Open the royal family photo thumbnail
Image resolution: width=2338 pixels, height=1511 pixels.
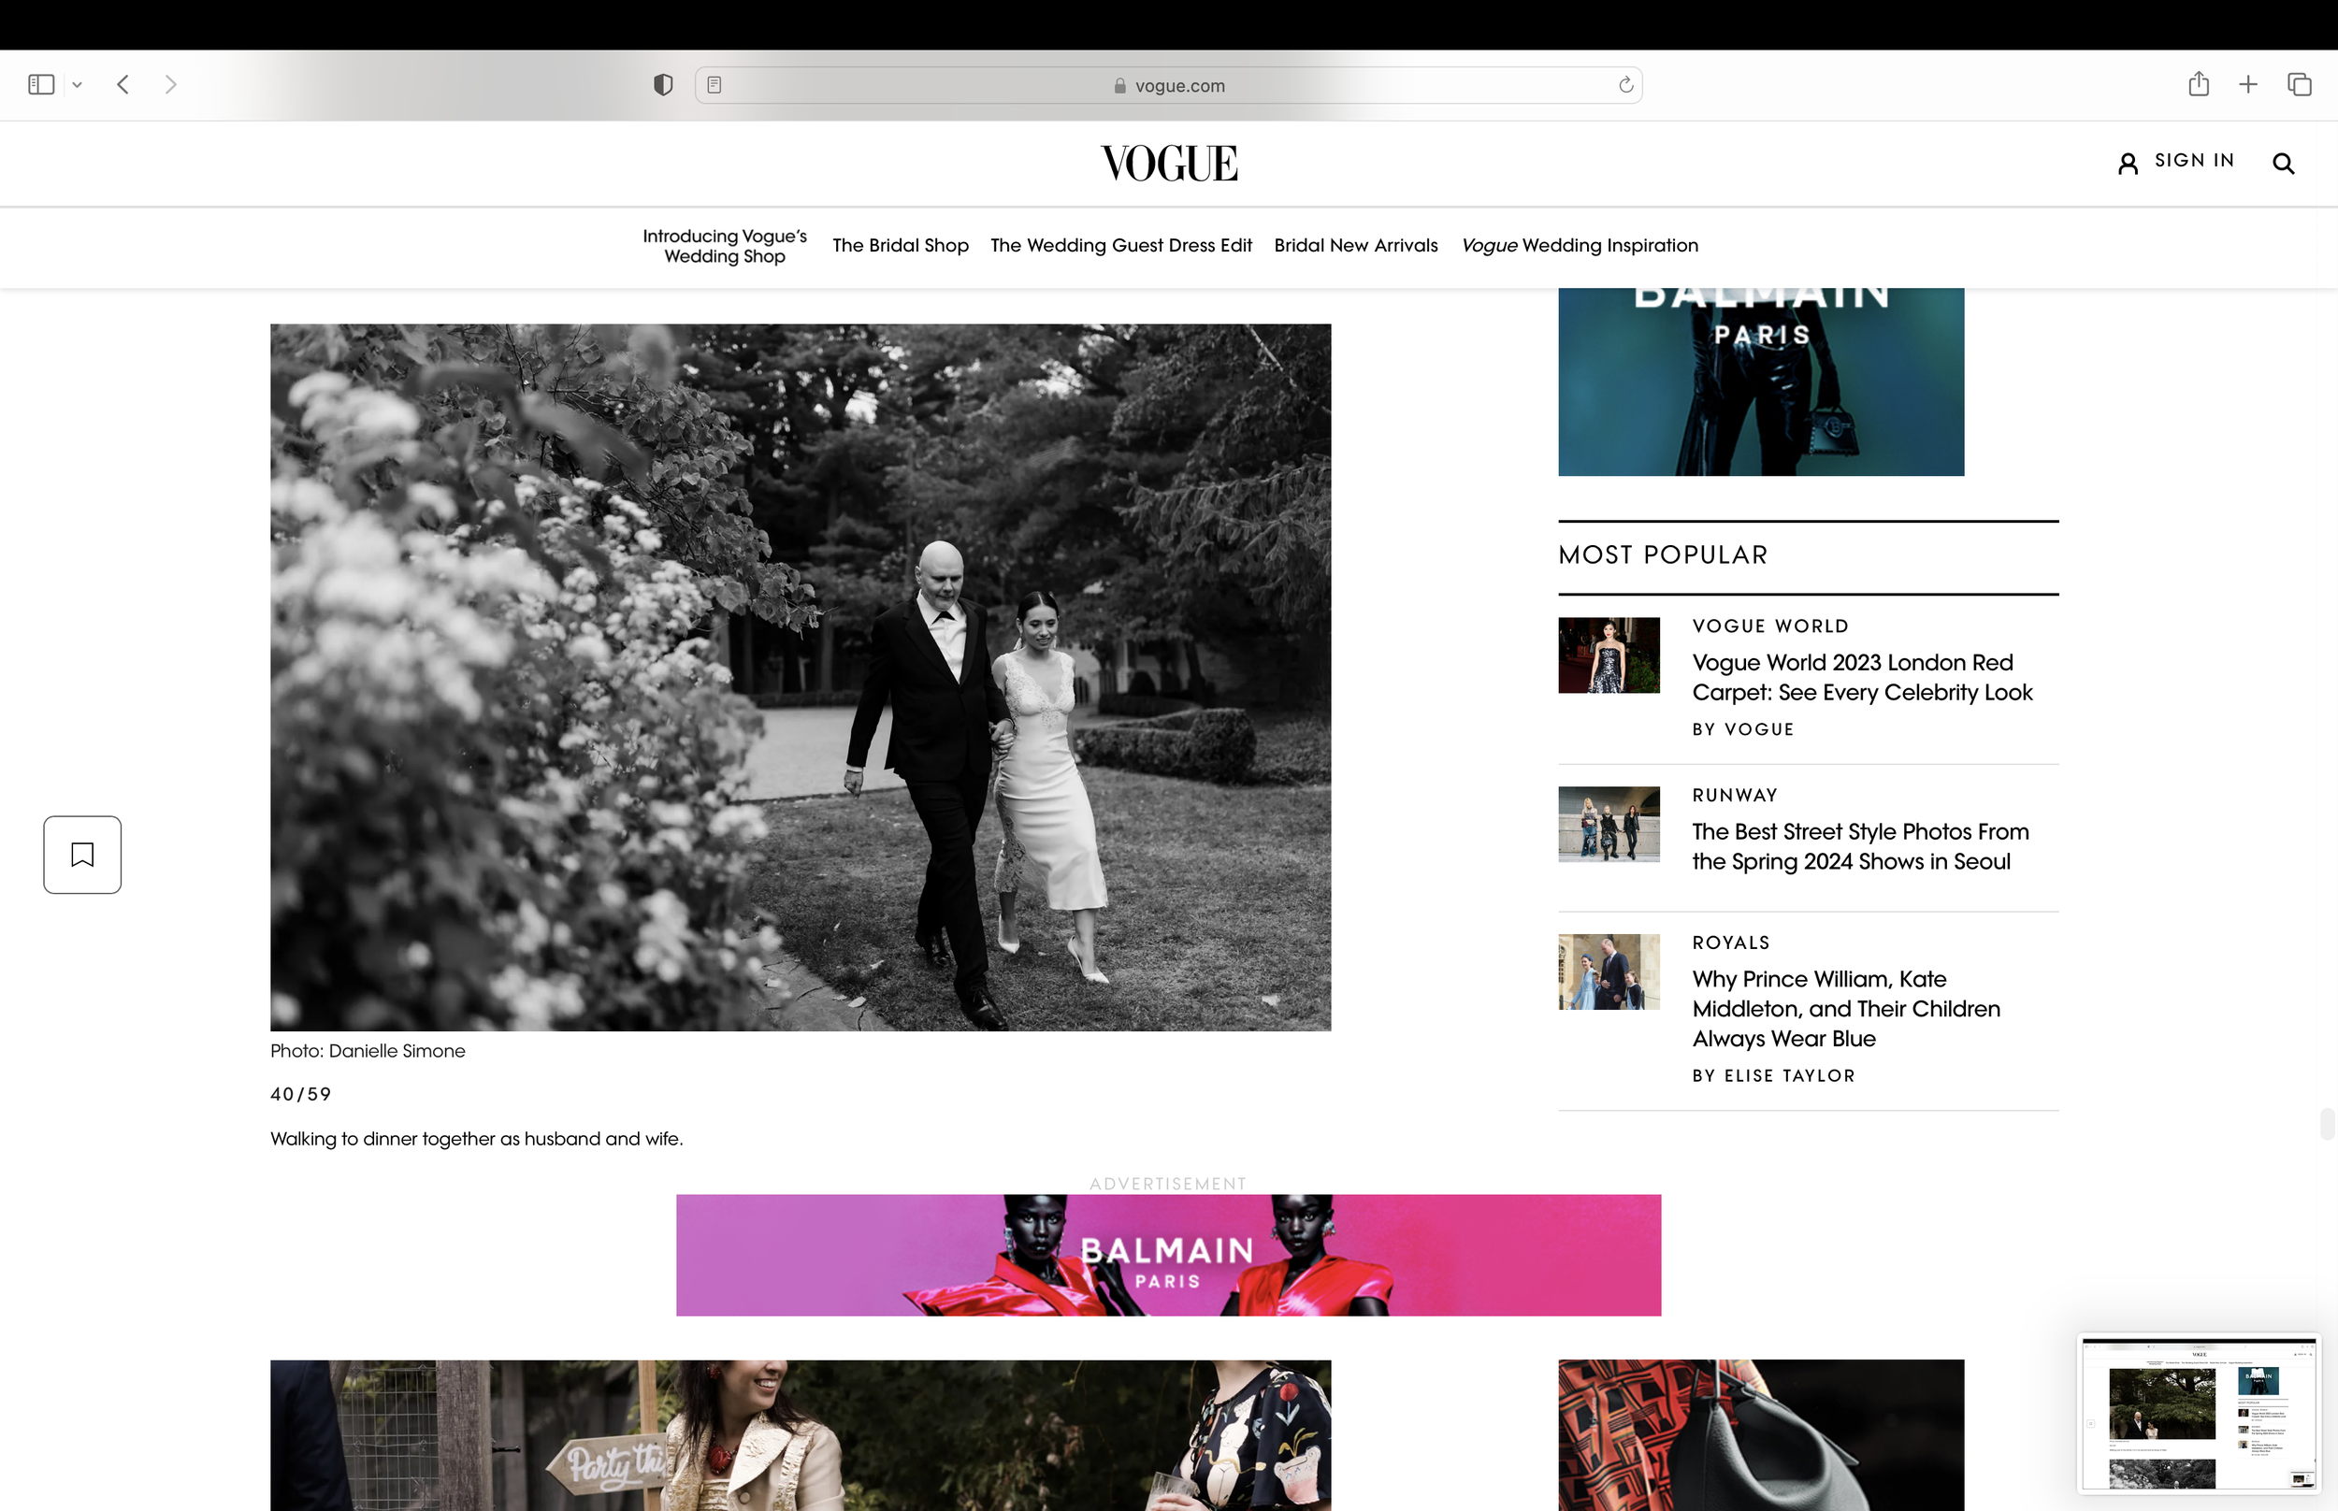(1608, 971)
